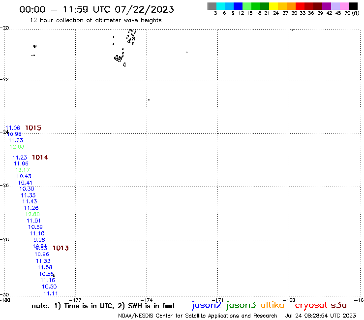
Task: Click the wave height value '11.16'
Action: [x=48, y=280]
